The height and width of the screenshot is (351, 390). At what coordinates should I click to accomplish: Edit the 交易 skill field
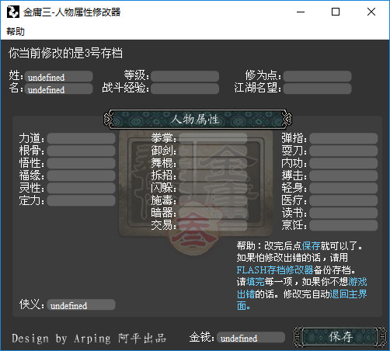213,225
